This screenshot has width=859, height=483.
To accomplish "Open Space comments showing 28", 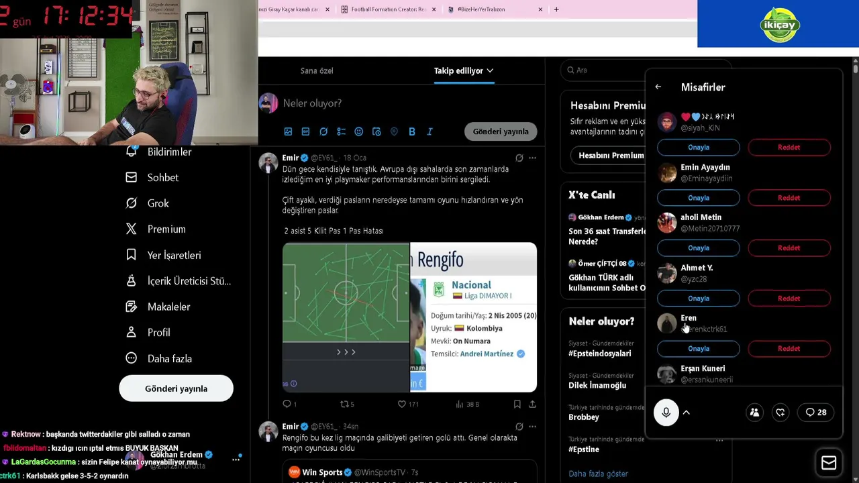I will click(816, 413).
